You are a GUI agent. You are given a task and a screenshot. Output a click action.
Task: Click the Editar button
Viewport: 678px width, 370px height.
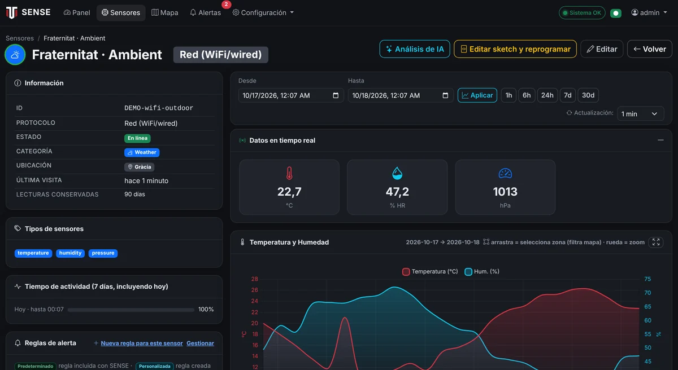tap(602, 49)
